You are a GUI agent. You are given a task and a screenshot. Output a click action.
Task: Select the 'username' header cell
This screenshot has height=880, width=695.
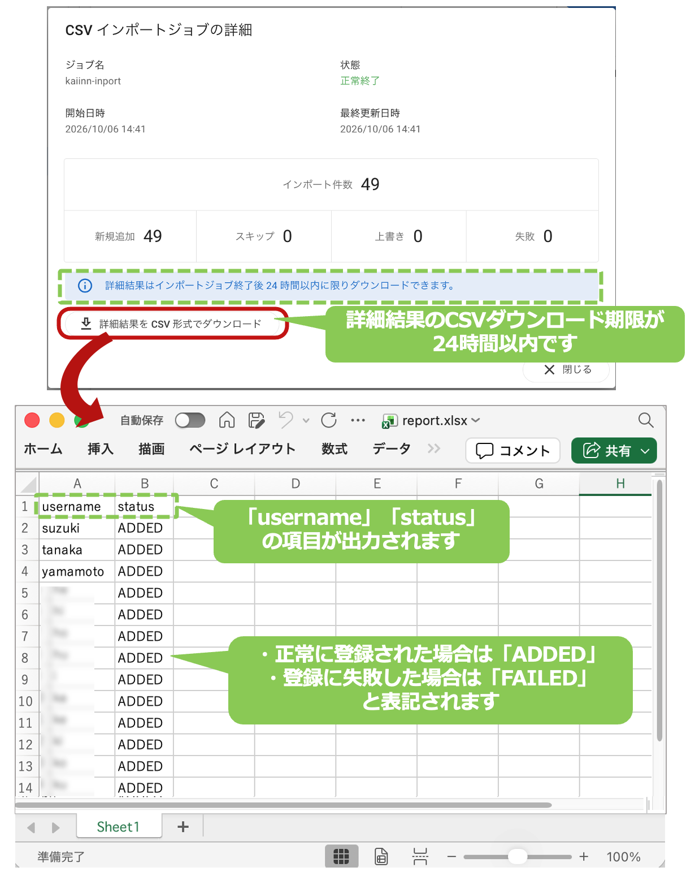pos(77,507)
